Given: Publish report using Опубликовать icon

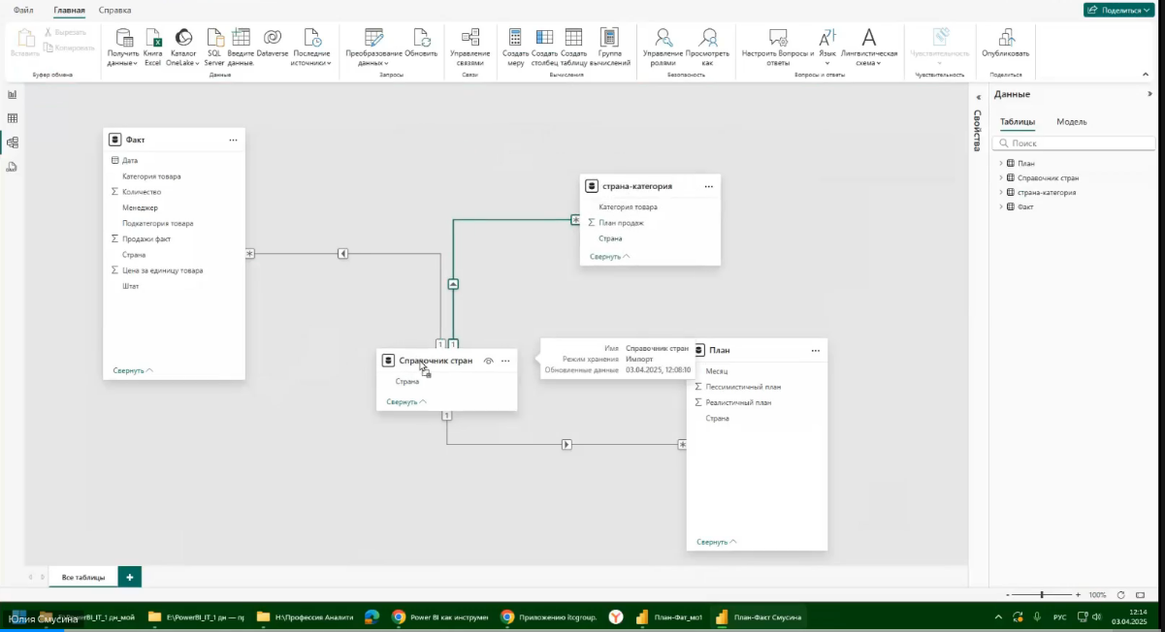Looking at the screenshot, I should pyautogui.click(x=1006, y=44).
